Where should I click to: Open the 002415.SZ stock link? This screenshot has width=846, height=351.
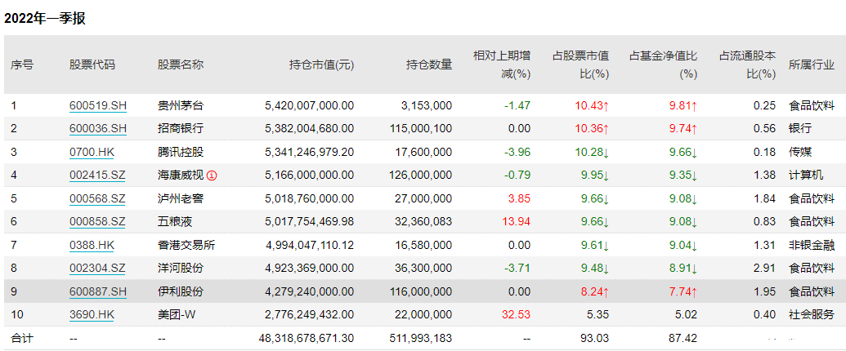97,175
